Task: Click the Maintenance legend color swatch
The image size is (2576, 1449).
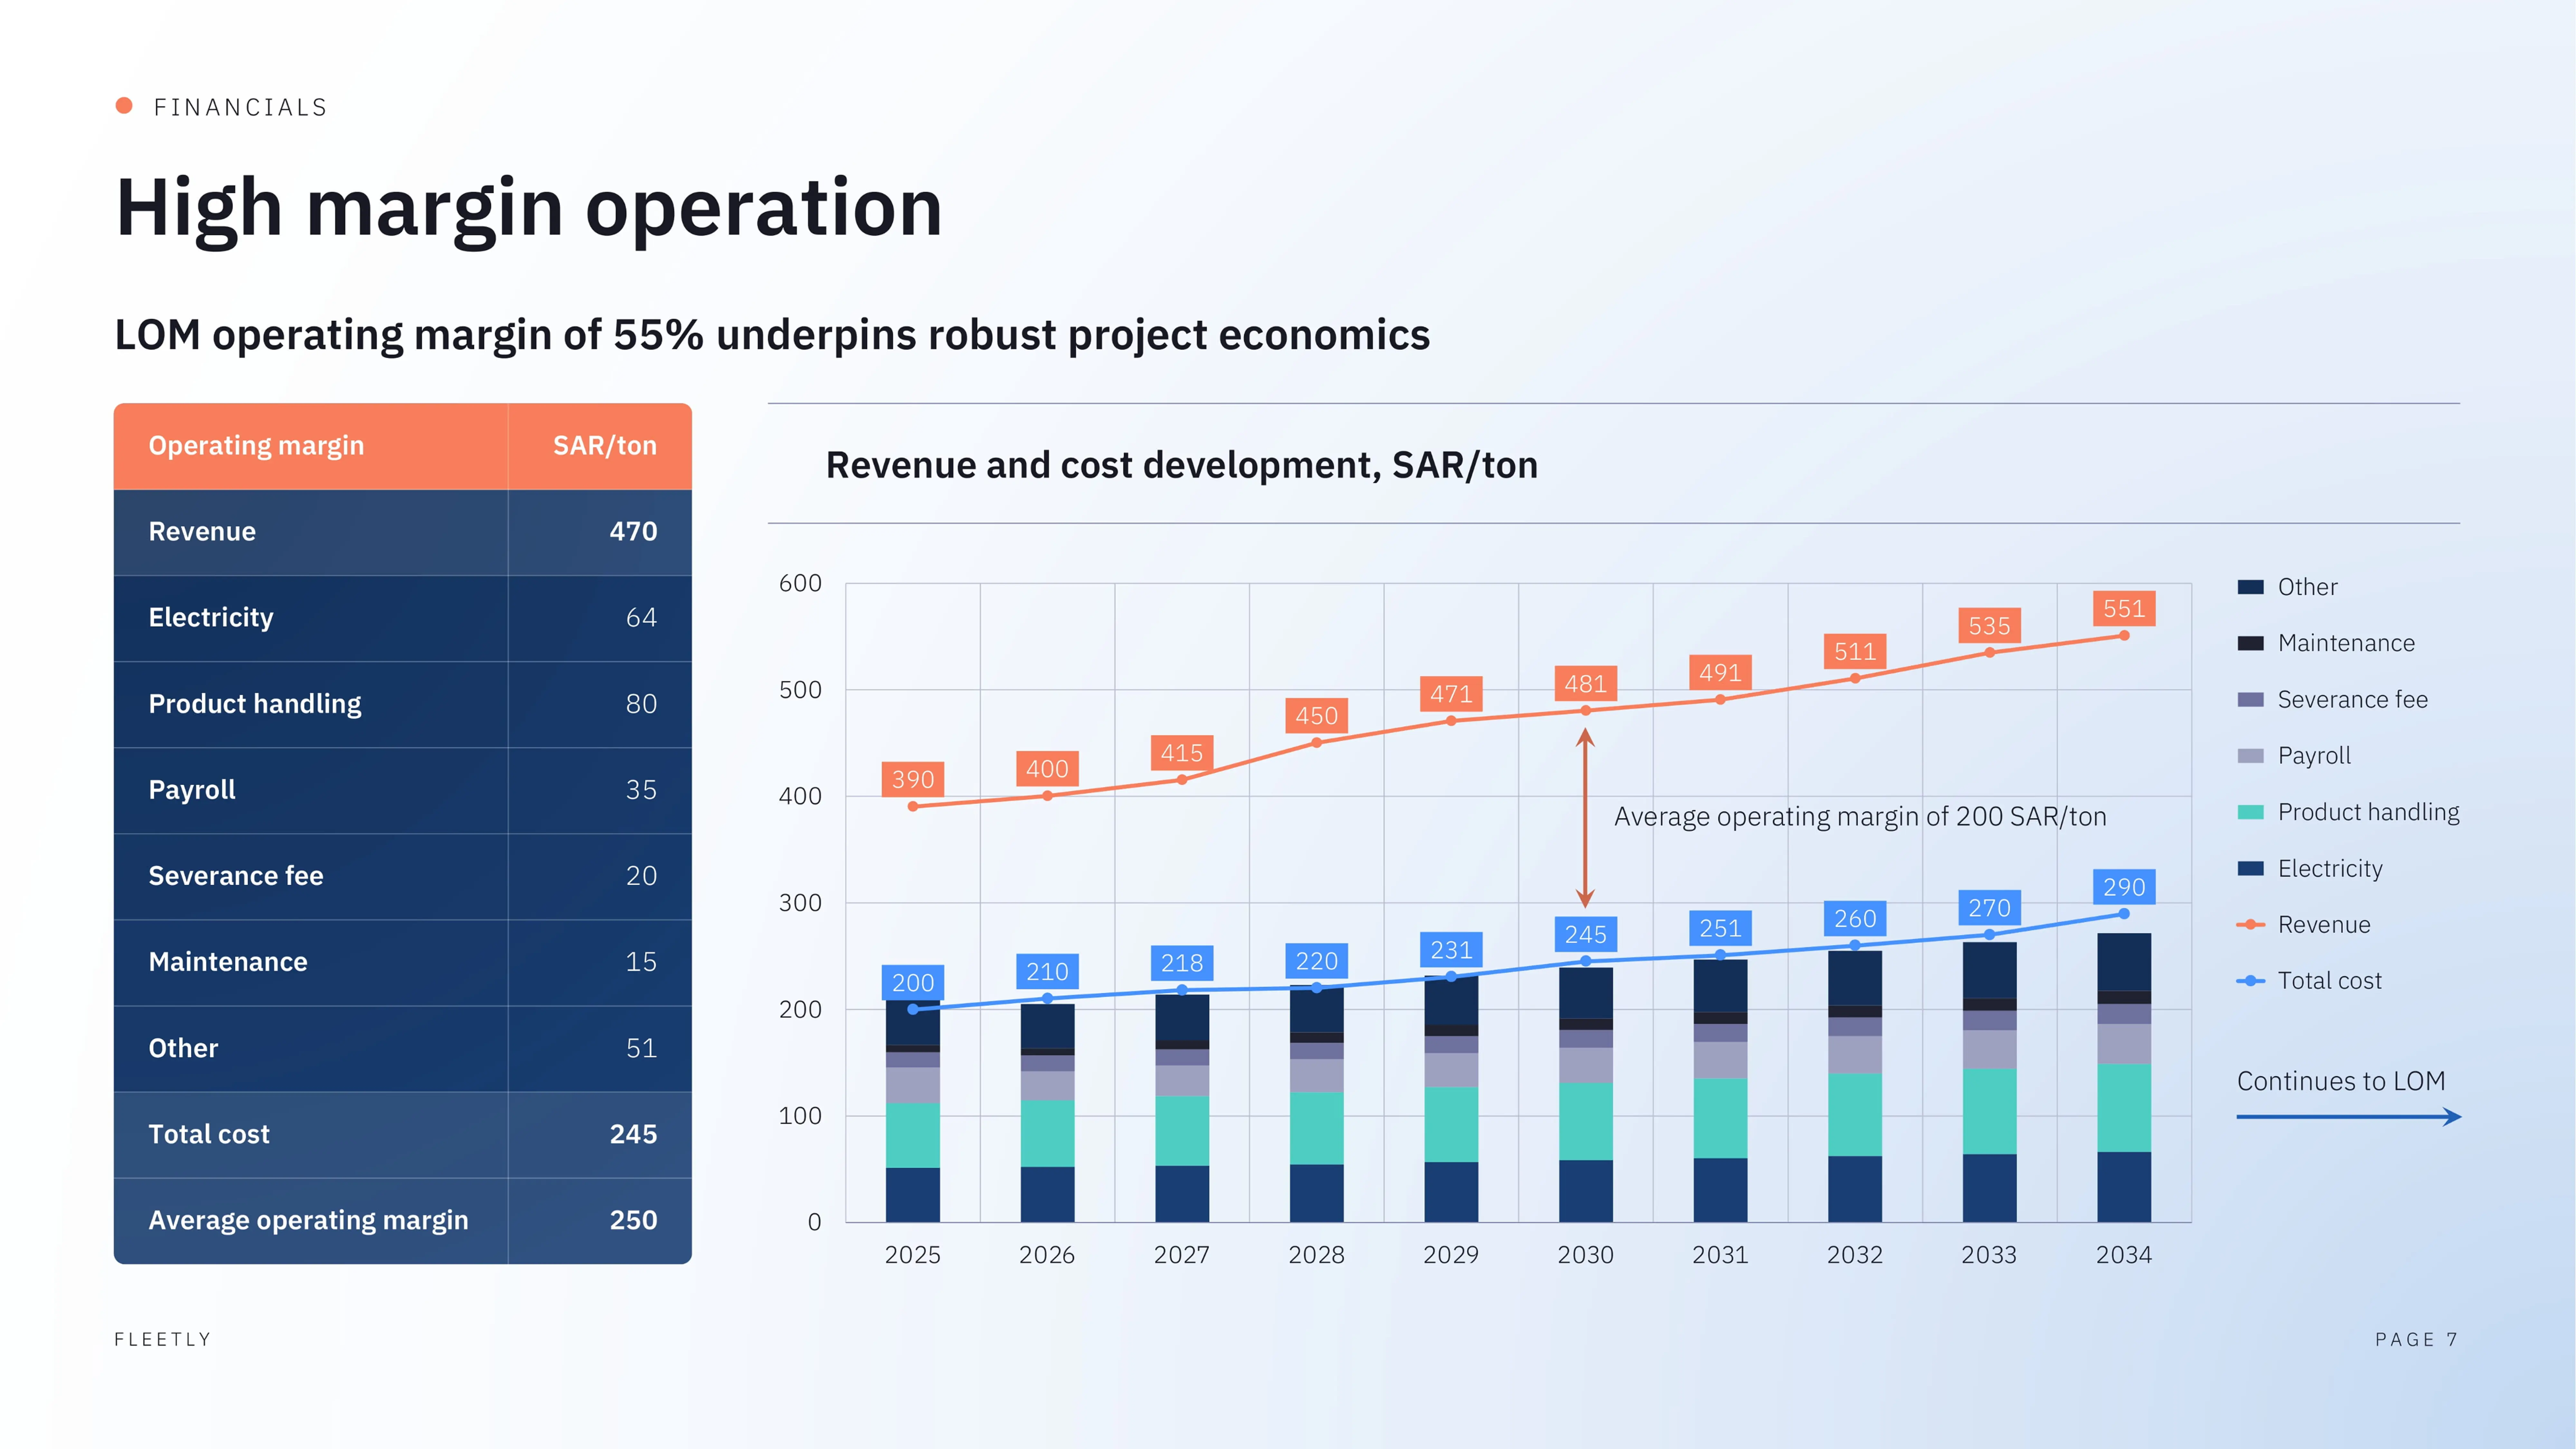Action: coord(2250,643)
